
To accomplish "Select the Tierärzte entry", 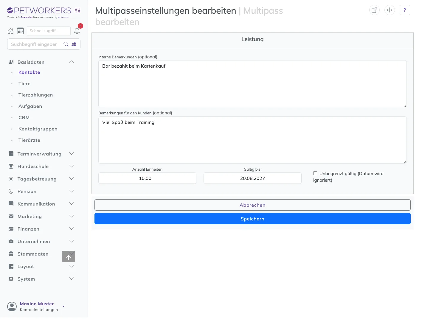I will (29, 140).
